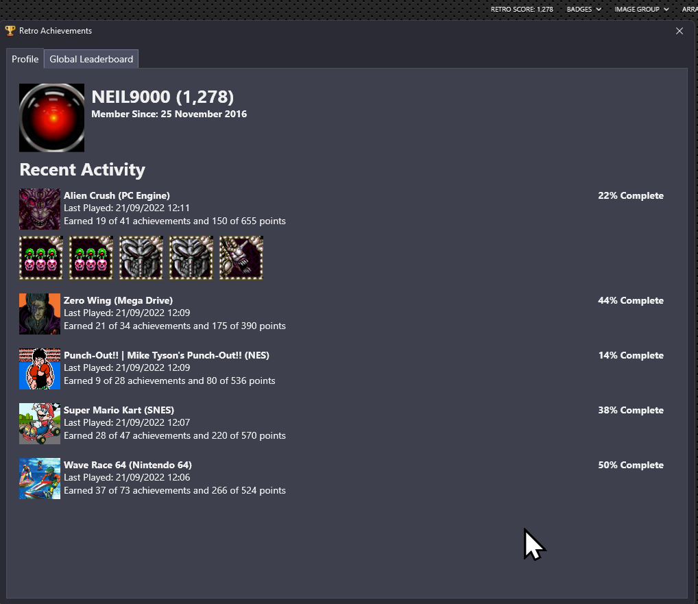Screen dimensions: 698x604
Task: Open the Zero Wing game thumbnail
Action: tap(40, 314)
